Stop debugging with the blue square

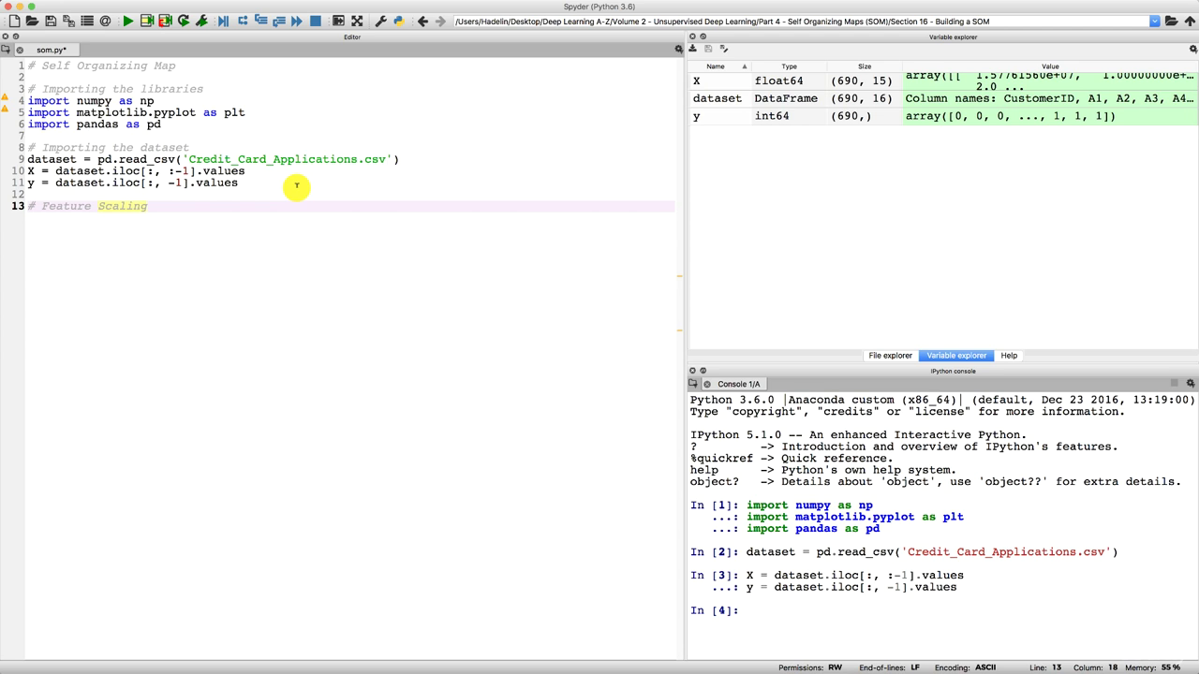click(316, 21)
